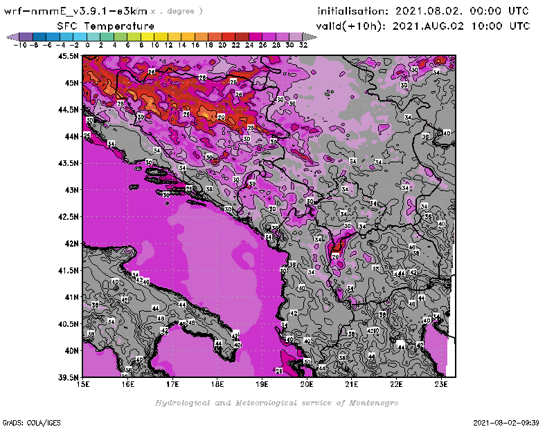The image size is (554, 427).
Task: Click the '44.5N' latitude label
Action: point(68,109)
